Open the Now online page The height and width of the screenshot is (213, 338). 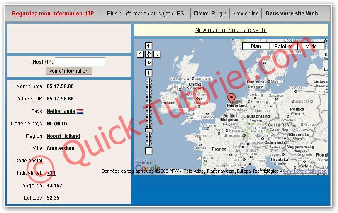click(x=246, y=13)
